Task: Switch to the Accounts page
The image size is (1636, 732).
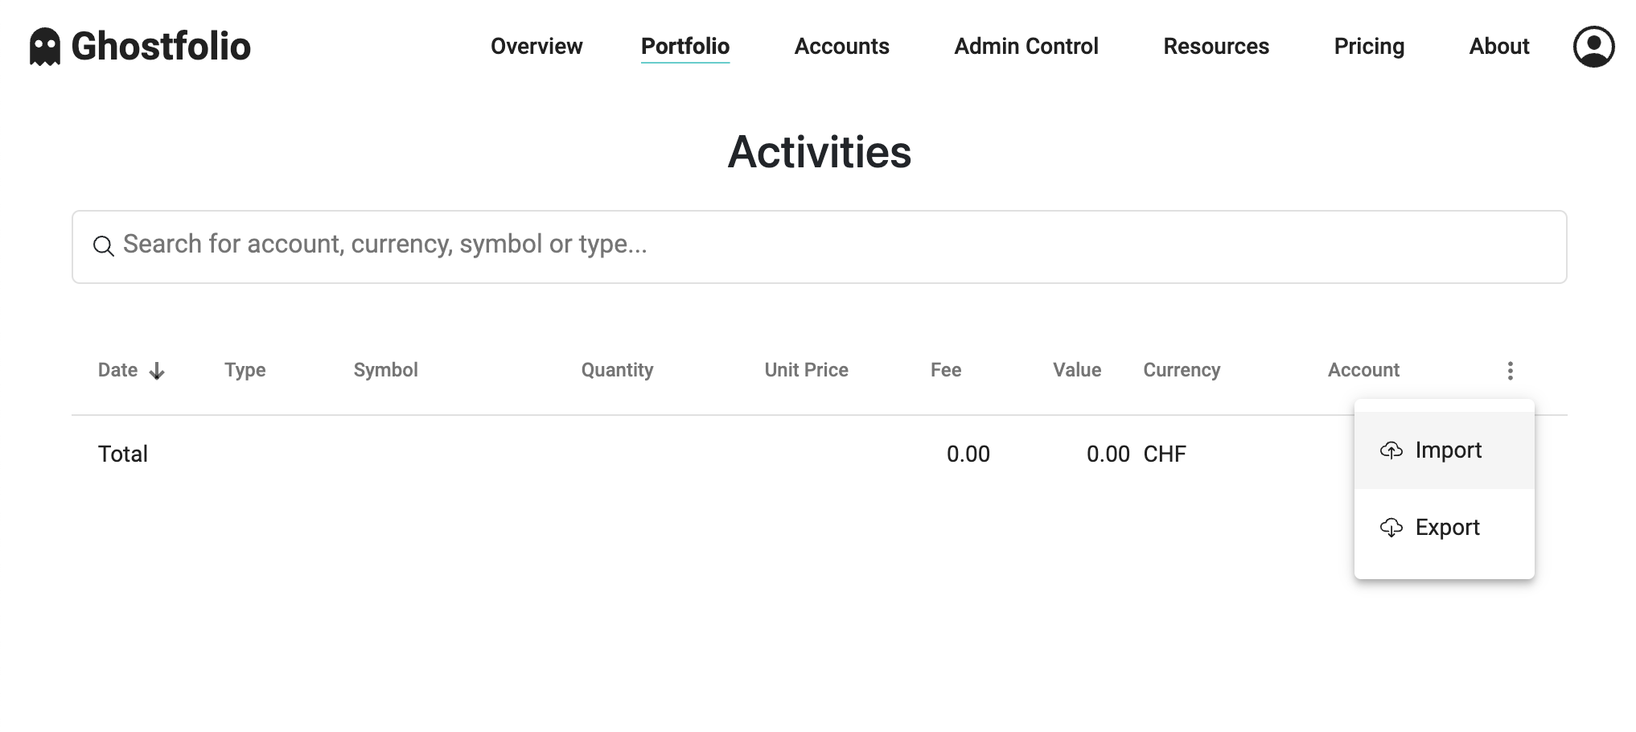Action: 841,46
